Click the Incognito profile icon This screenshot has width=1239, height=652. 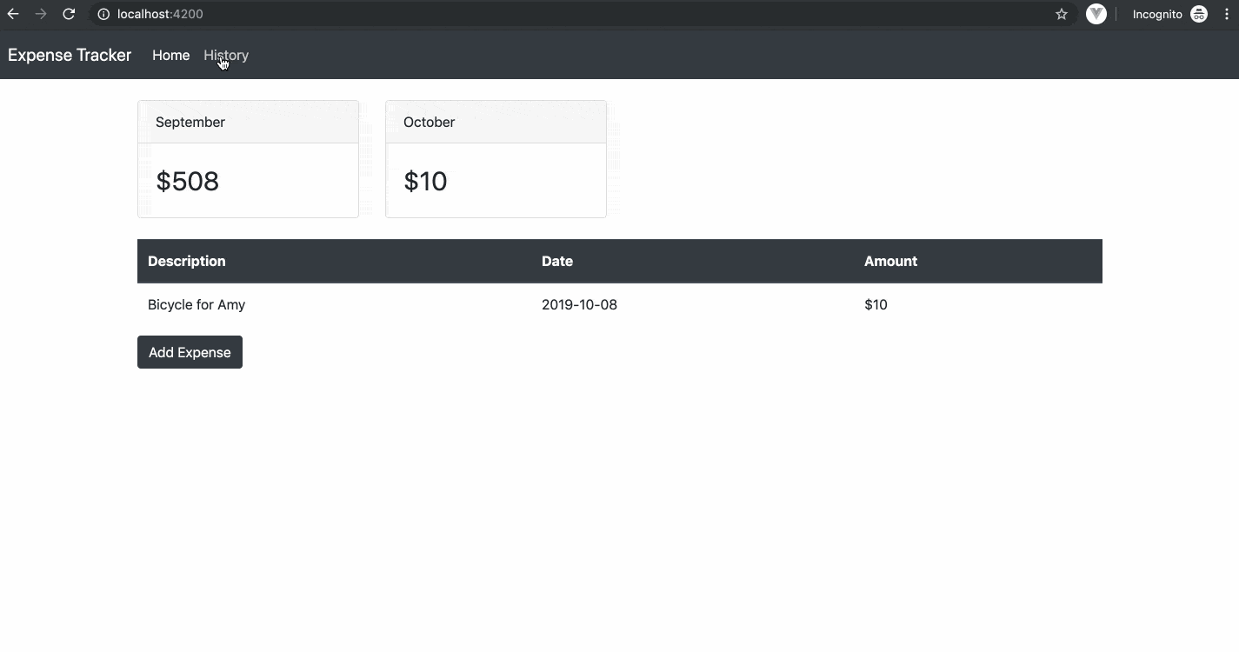(1199, 14)
